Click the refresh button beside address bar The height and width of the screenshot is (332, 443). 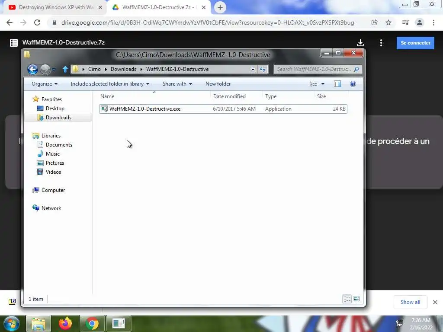[263, 69]
